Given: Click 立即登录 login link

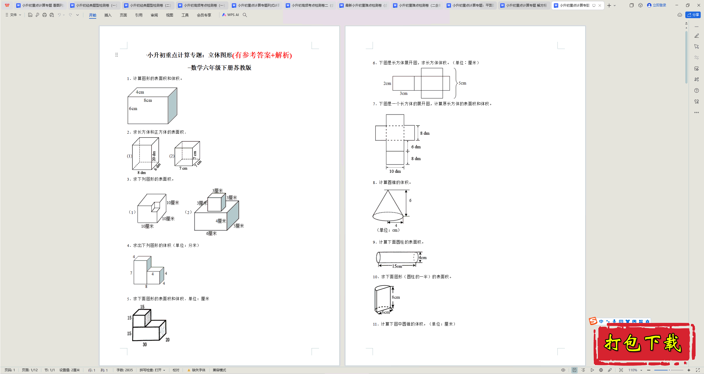Looking at the screenshot, I should point(657,5).
